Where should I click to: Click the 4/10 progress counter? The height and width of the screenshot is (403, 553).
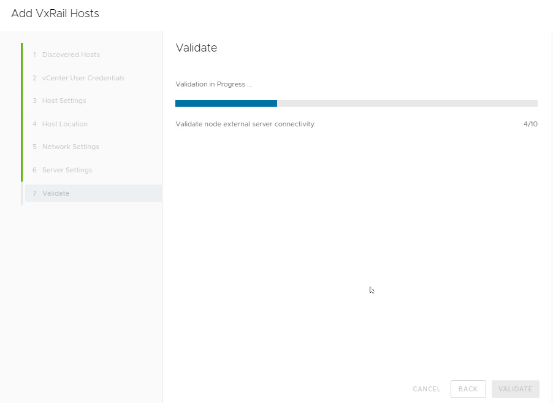tap(530, 125)
